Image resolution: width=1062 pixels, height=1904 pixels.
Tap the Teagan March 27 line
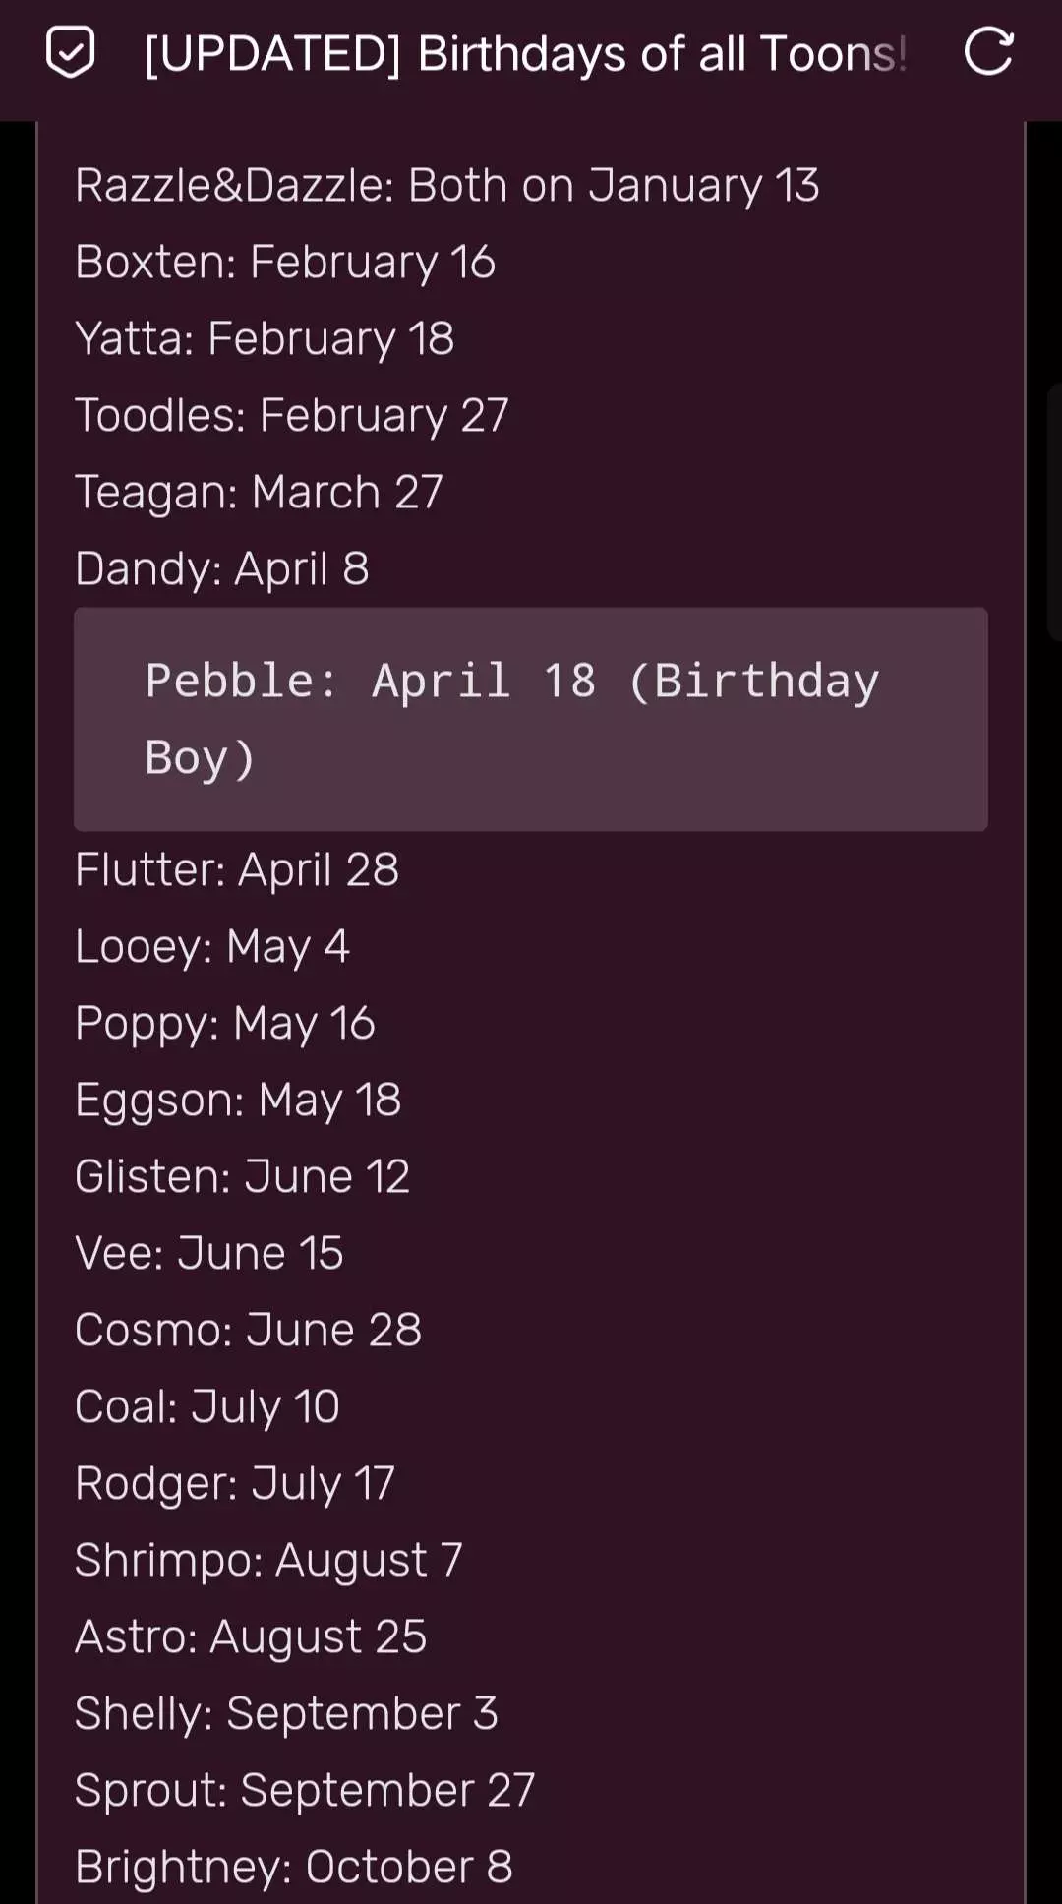pos(259,493)
